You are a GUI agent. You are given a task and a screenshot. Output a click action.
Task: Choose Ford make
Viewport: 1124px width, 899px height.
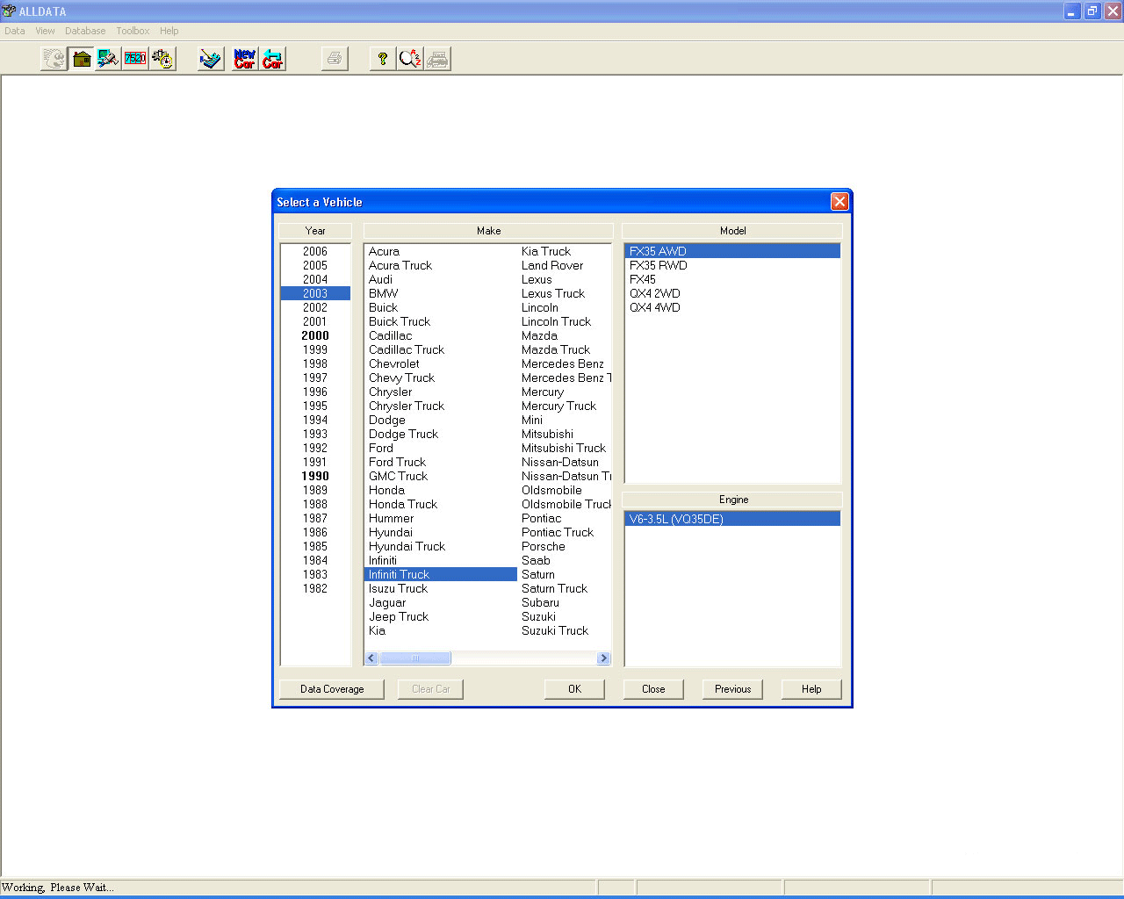[x=381, y=448]
